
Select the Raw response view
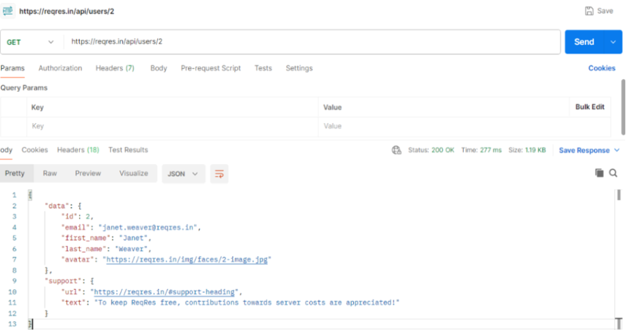point(50,174)
